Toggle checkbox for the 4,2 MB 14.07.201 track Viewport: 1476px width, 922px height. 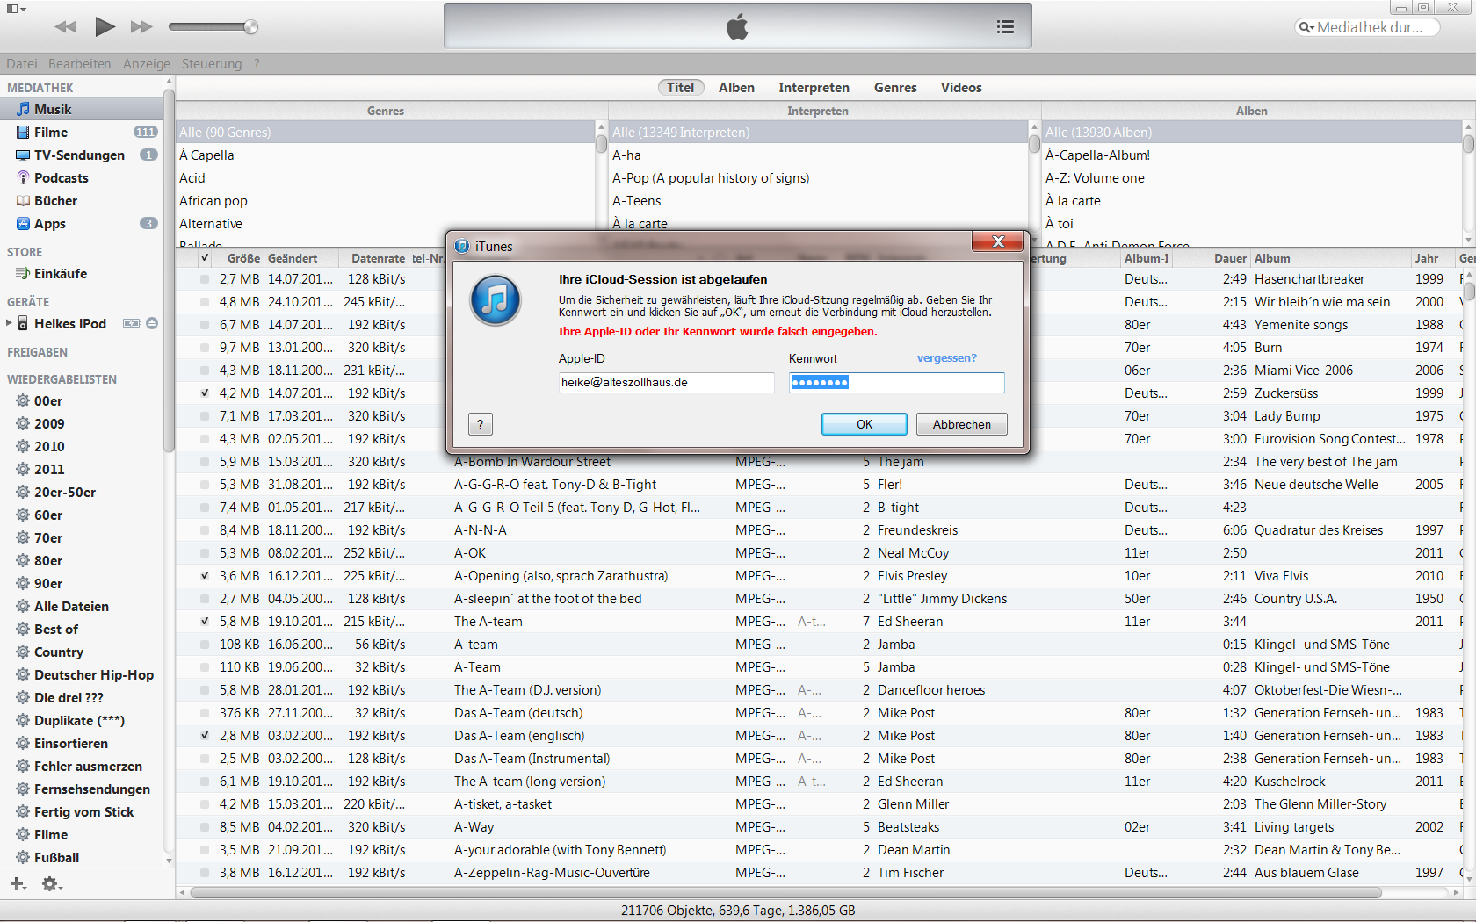(205, 393)
